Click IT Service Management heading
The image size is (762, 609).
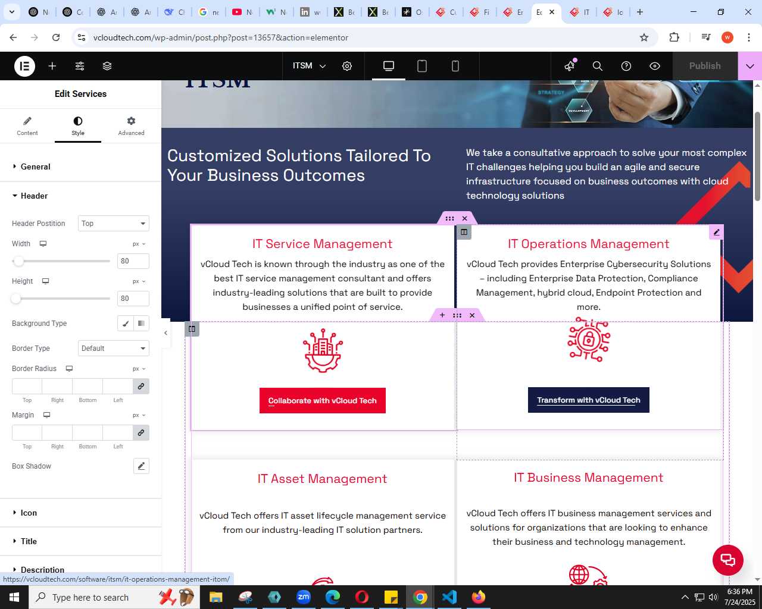point(323,244)
